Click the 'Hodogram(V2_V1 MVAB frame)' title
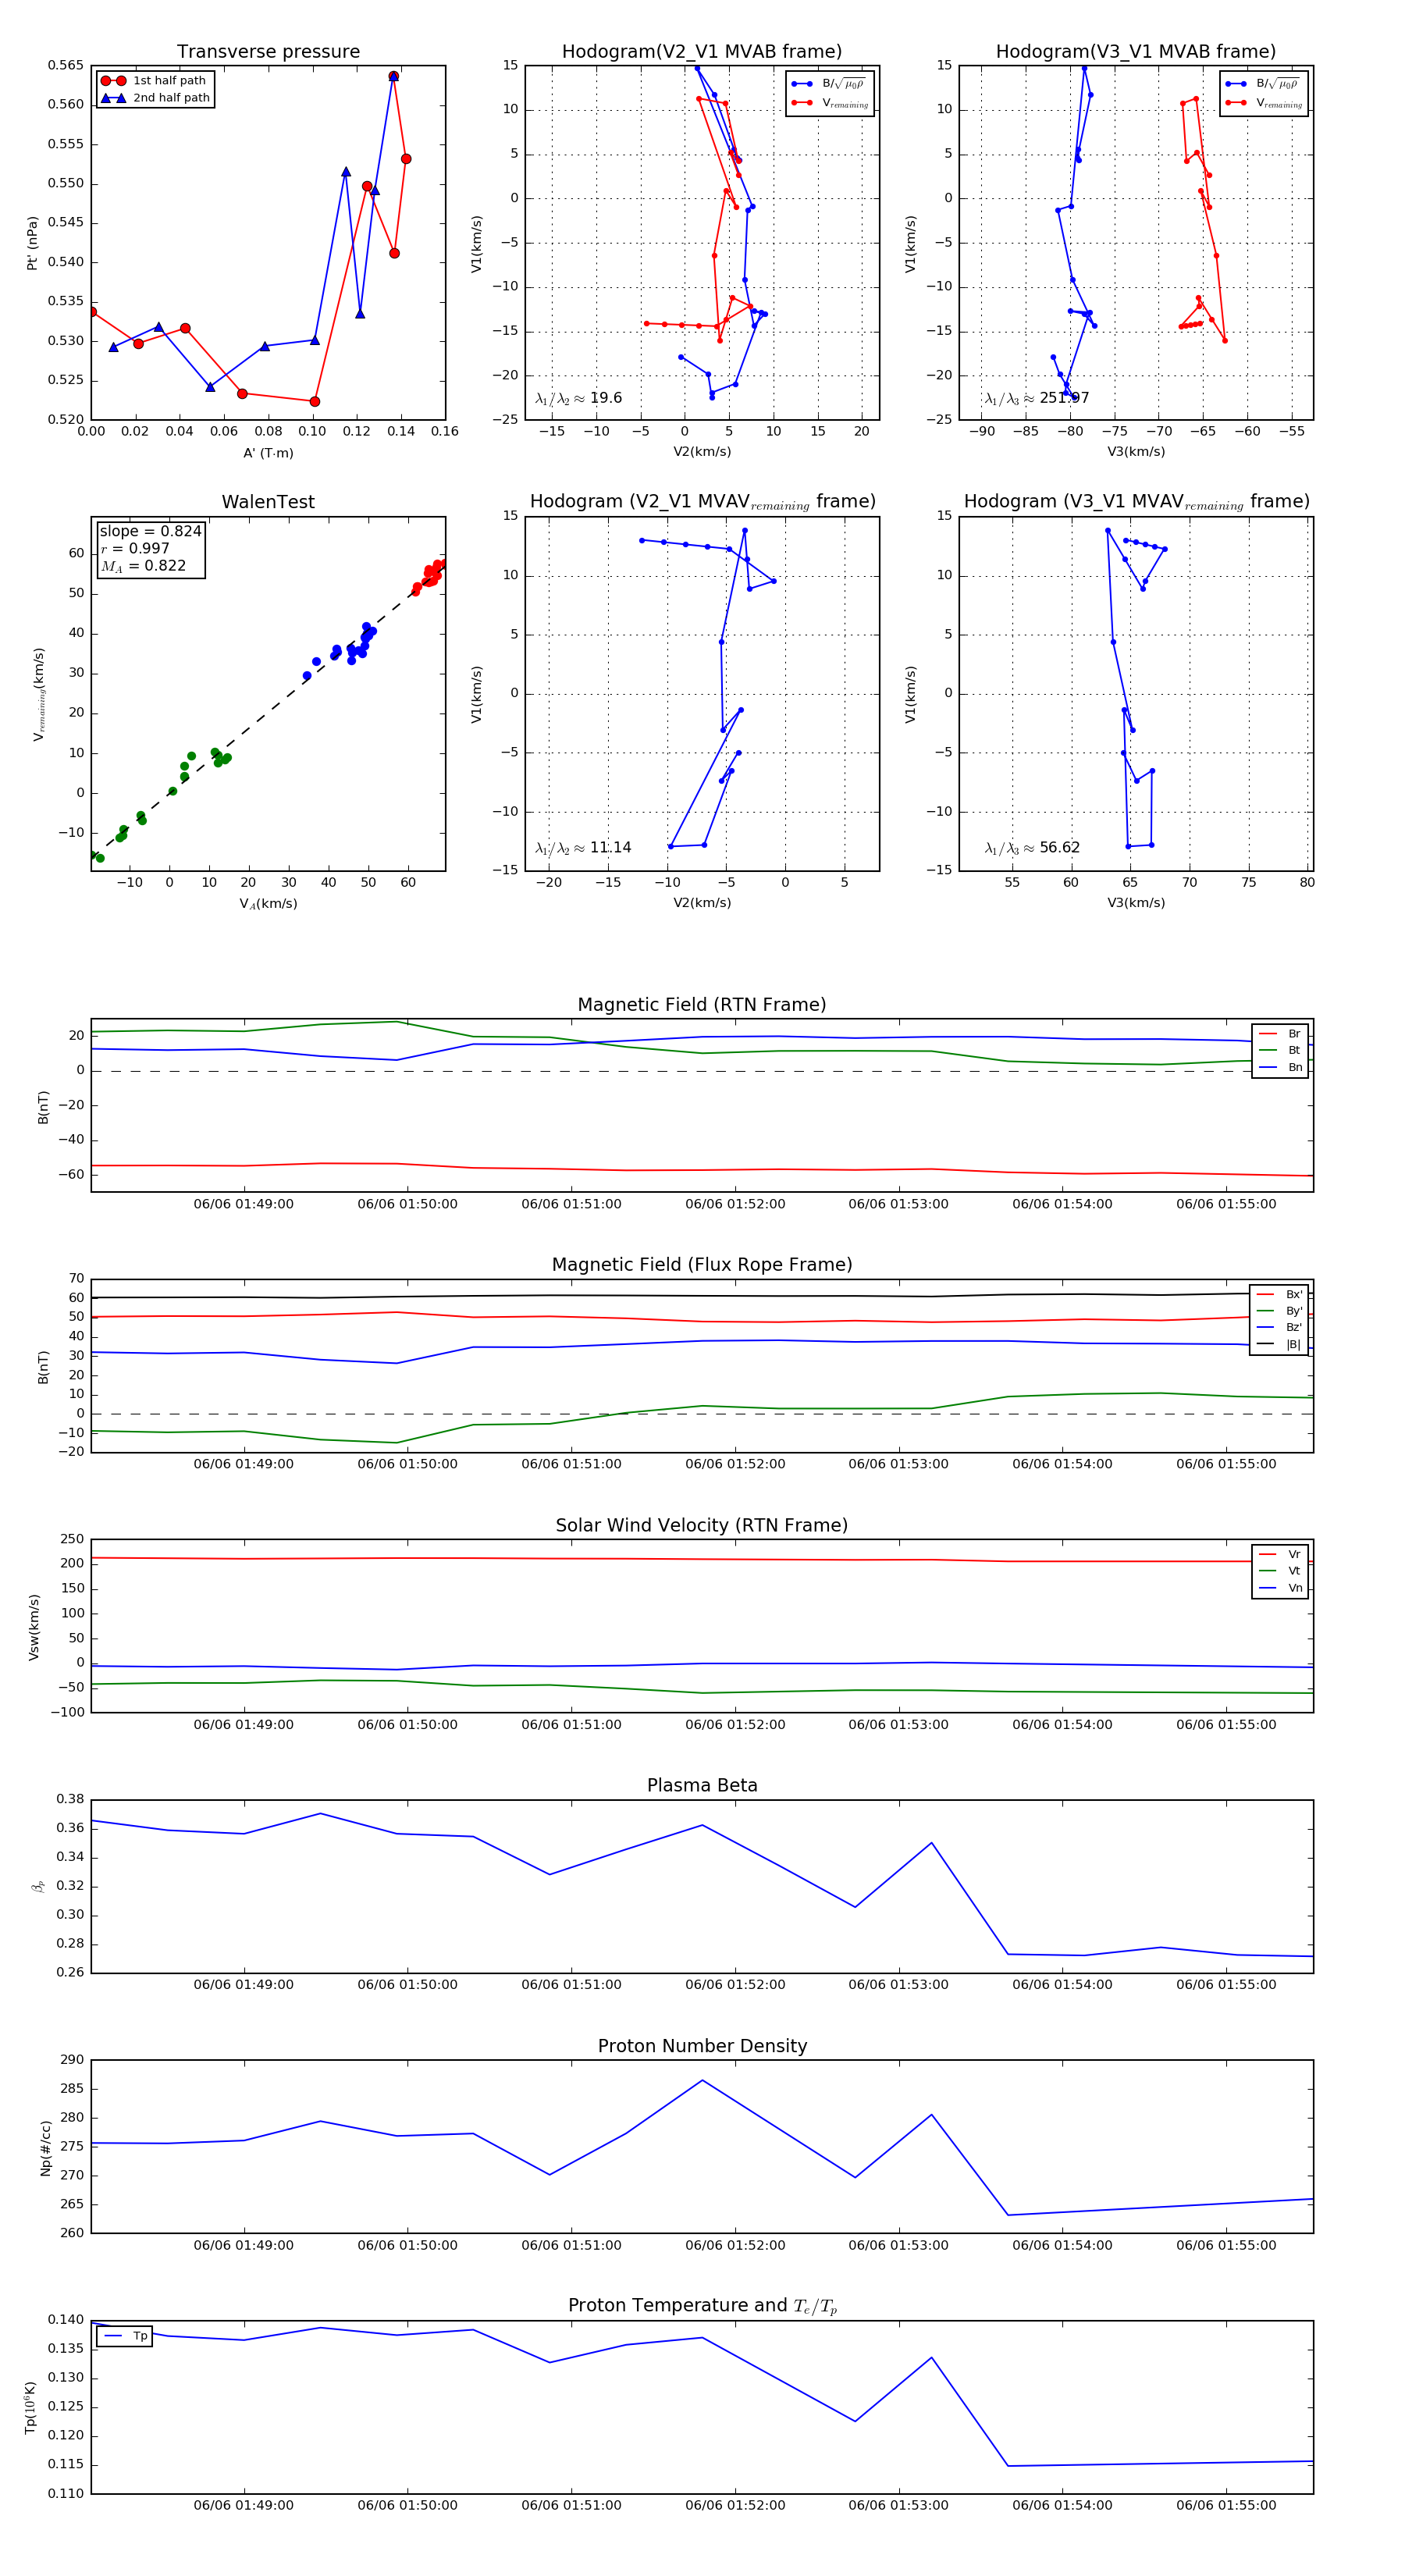 point(702,52)
